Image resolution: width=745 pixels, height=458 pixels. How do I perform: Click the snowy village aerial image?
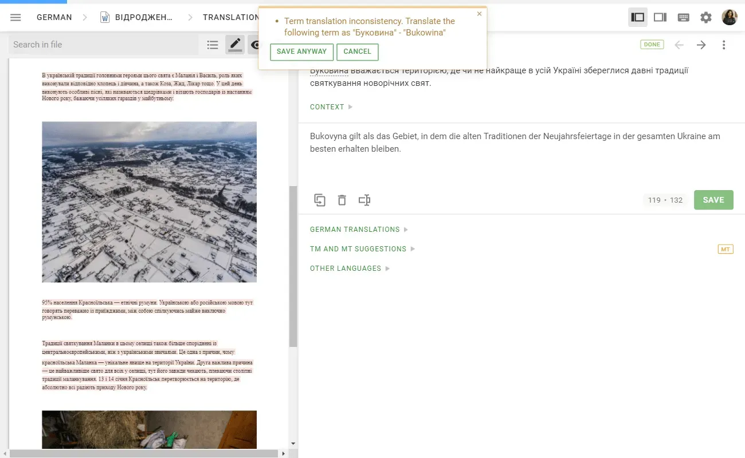tap(149, 202)
